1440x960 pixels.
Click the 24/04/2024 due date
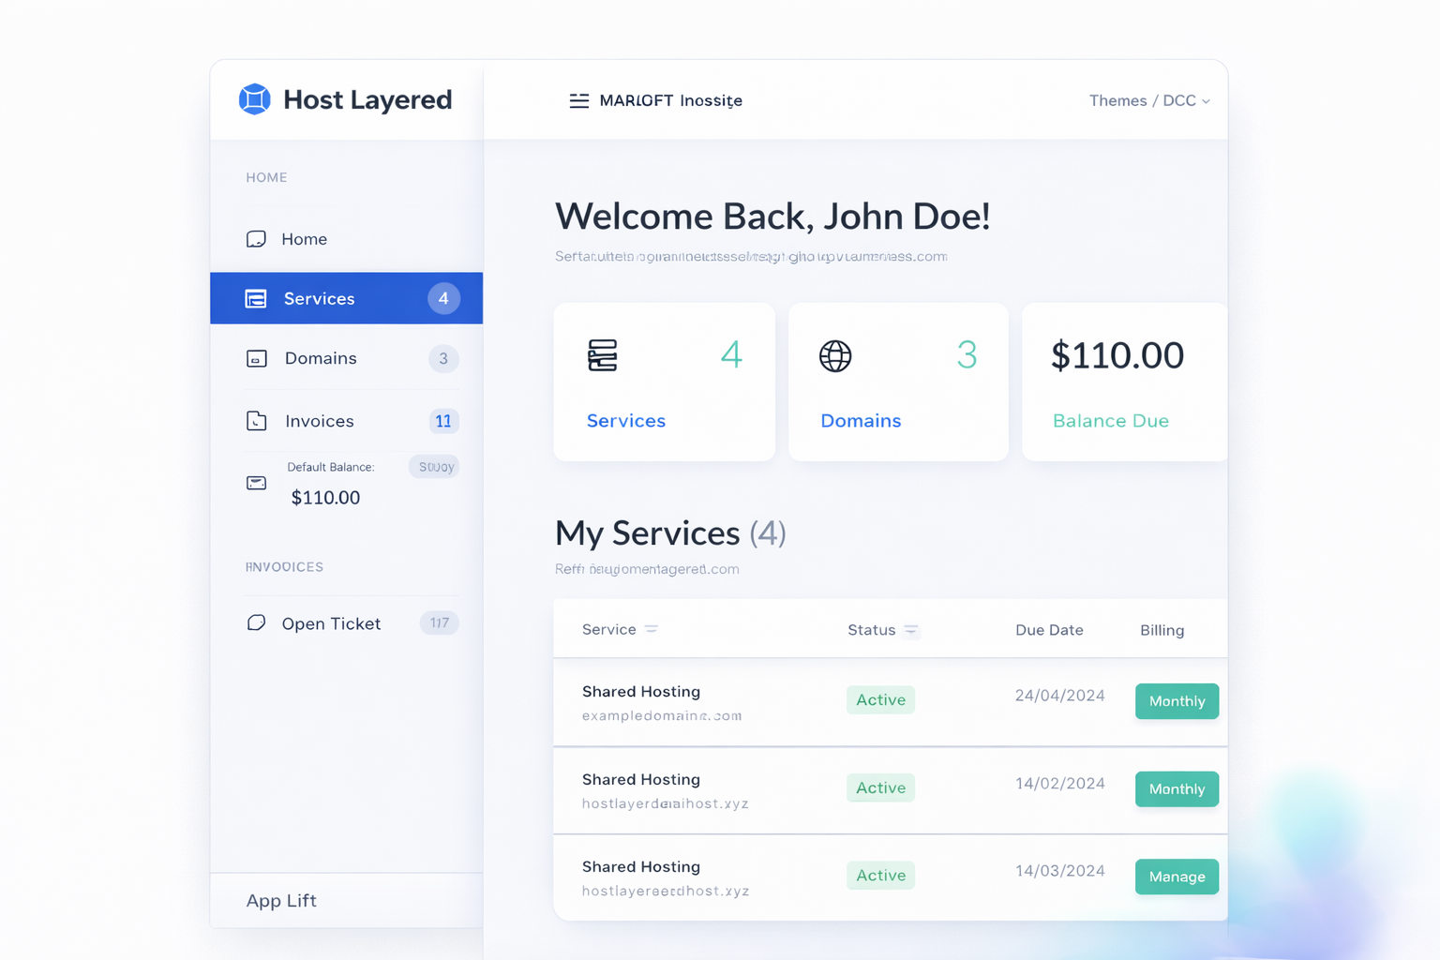click(1059, 696)
